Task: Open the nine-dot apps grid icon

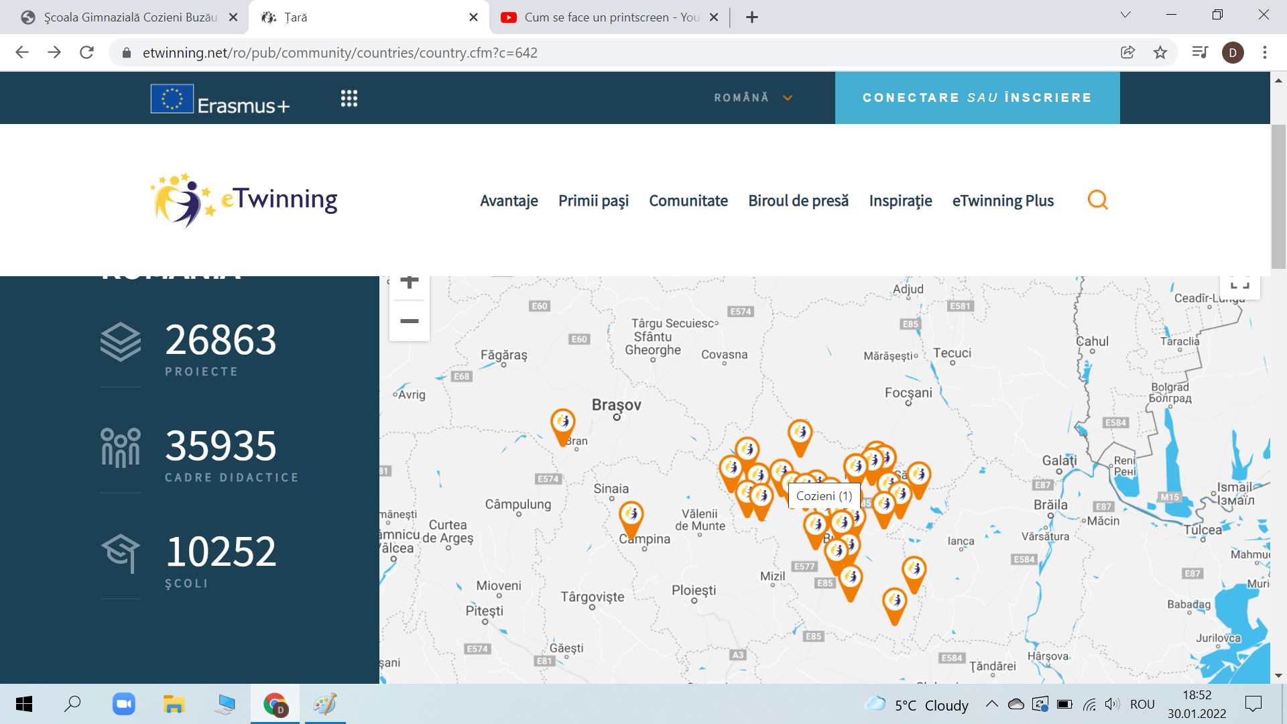Action: (349, 99)
